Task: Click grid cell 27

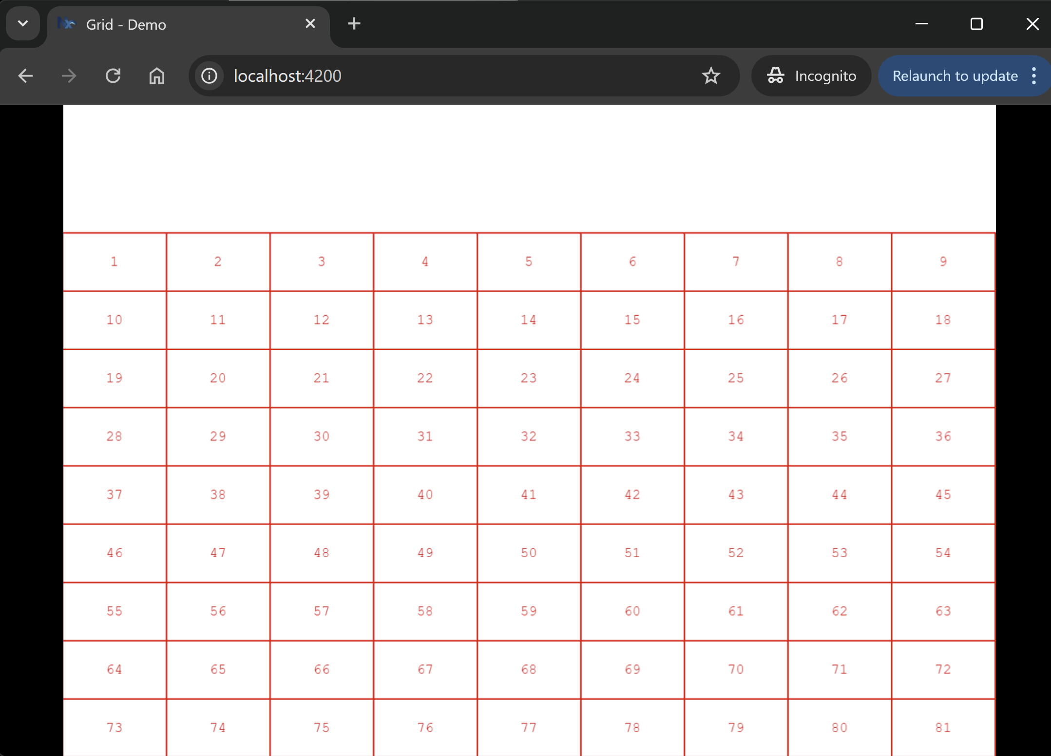Action: [x=943, y=378]
